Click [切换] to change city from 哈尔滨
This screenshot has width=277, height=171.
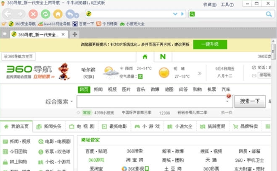click(89, 77)
